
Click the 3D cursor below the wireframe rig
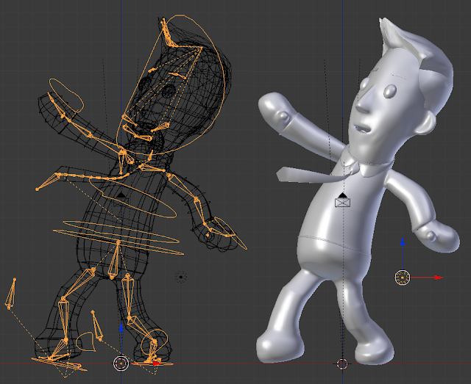(121, 363)
